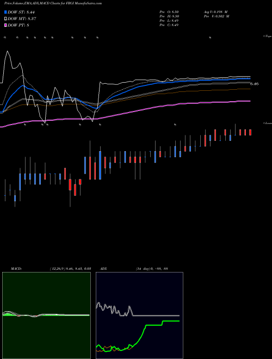Screen dimensions: 272x359
Task: Click the 'ADX' panel heading
Action: pyautogui.click(x=103, y=269)
